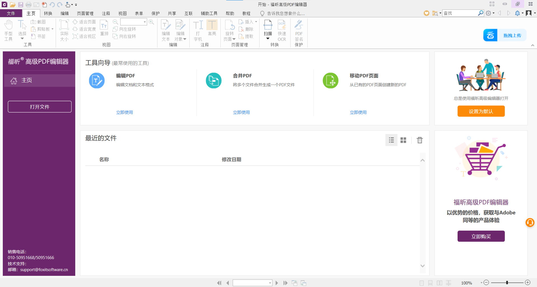Image resolution: width=537 pixels, height=287 pixels.
Task: Switch recent files to list view
Action: pyautogui.click(x=391, y=140)
